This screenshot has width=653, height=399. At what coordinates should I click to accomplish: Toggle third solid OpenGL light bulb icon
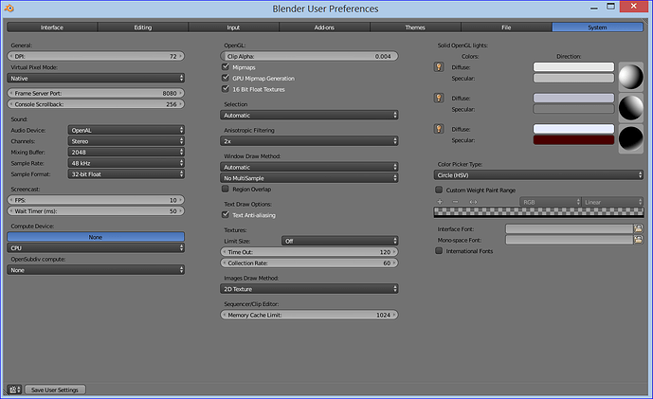tap(439, 129)
